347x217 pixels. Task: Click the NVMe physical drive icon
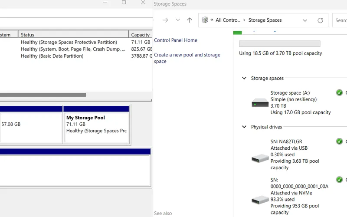click(260, 200)
